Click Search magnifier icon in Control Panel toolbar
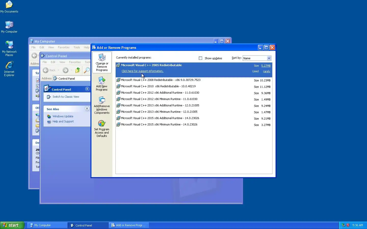Viewport: 367px width, 229px height. [x=87, y=70]
